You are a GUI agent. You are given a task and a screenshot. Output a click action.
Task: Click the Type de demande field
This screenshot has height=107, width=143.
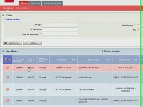[60, 34]
